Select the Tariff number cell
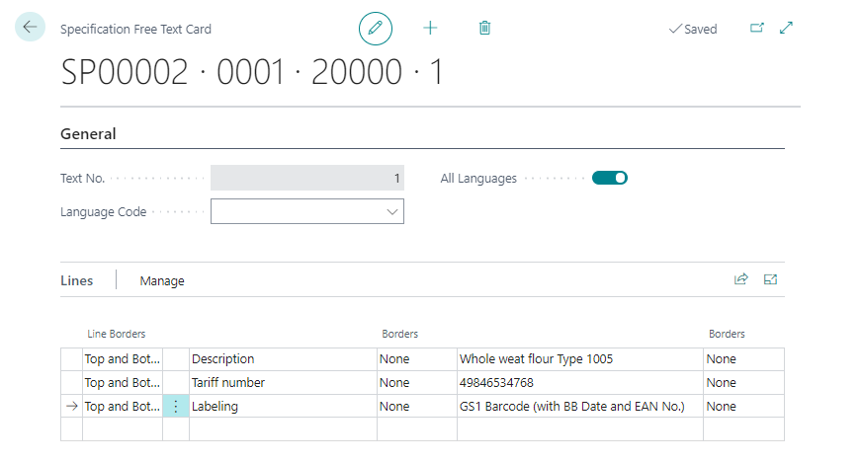Viewport: 861px width, 463px height. point(283,383)
